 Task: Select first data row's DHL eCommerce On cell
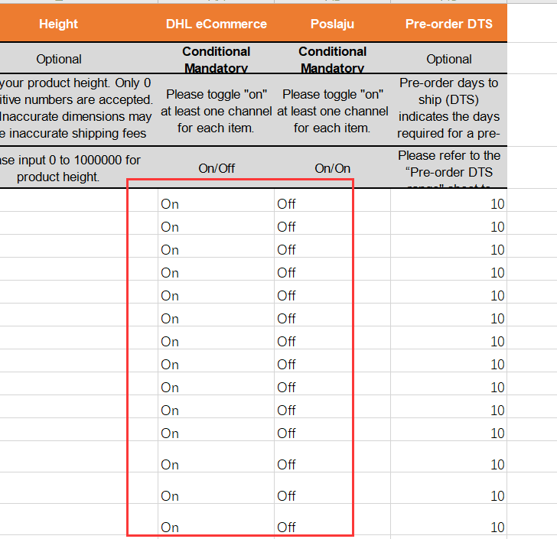click(x=216, y=200)
